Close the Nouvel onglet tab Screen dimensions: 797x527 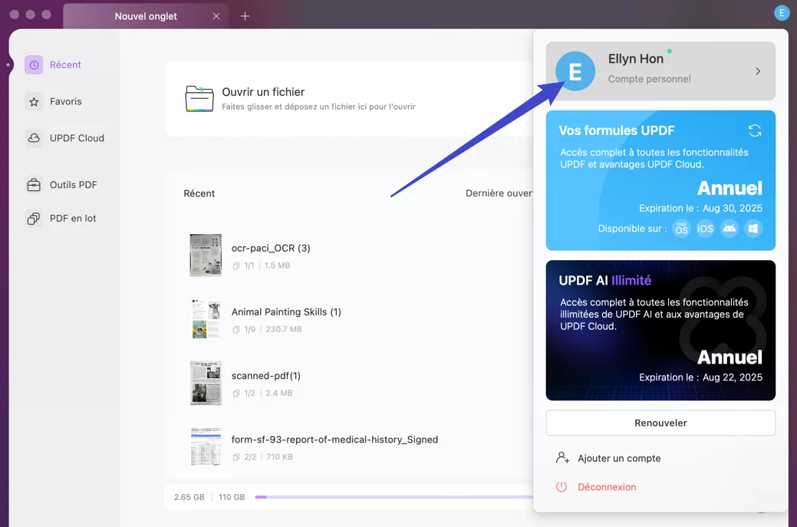[216, 16]
